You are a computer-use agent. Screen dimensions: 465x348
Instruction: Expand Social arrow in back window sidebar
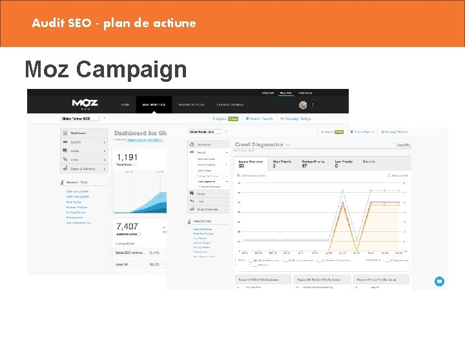[105, 151]
